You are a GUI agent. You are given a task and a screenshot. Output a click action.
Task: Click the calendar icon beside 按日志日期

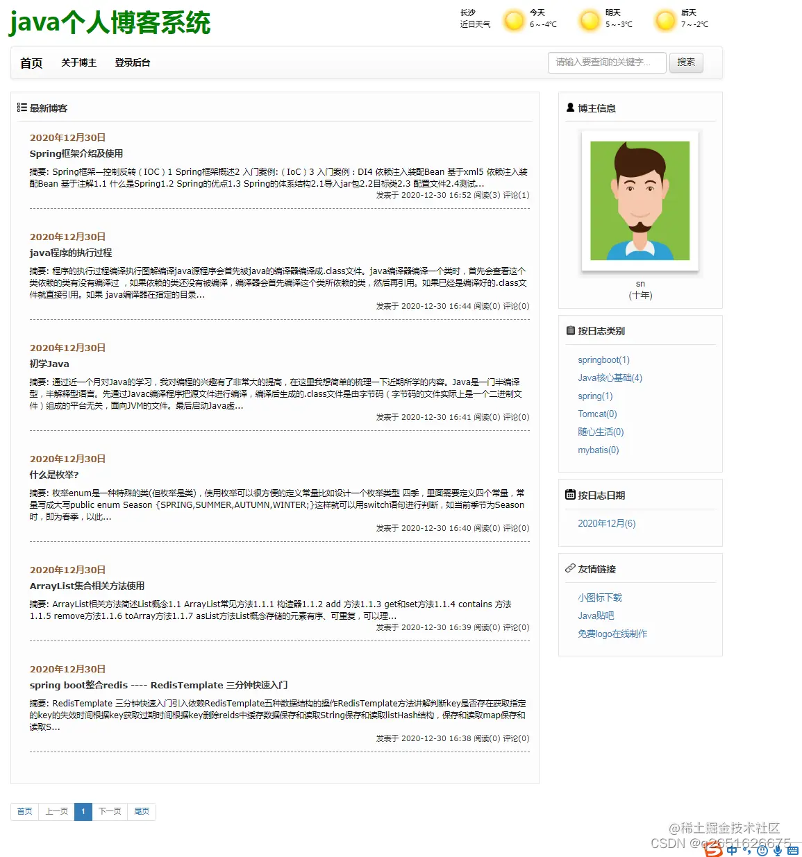pyautogui.click(x=569, y=495)
